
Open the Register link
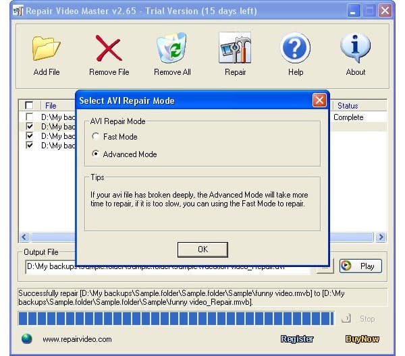click(x=297, y=339)
